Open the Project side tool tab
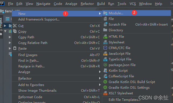Screen dimensions: 173x103 tap(1, 24)
